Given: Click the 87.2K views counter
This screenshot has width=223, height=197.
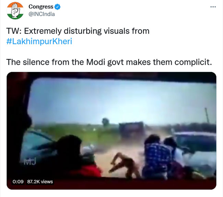Looking at the screenshot, I should click(40, 182).
